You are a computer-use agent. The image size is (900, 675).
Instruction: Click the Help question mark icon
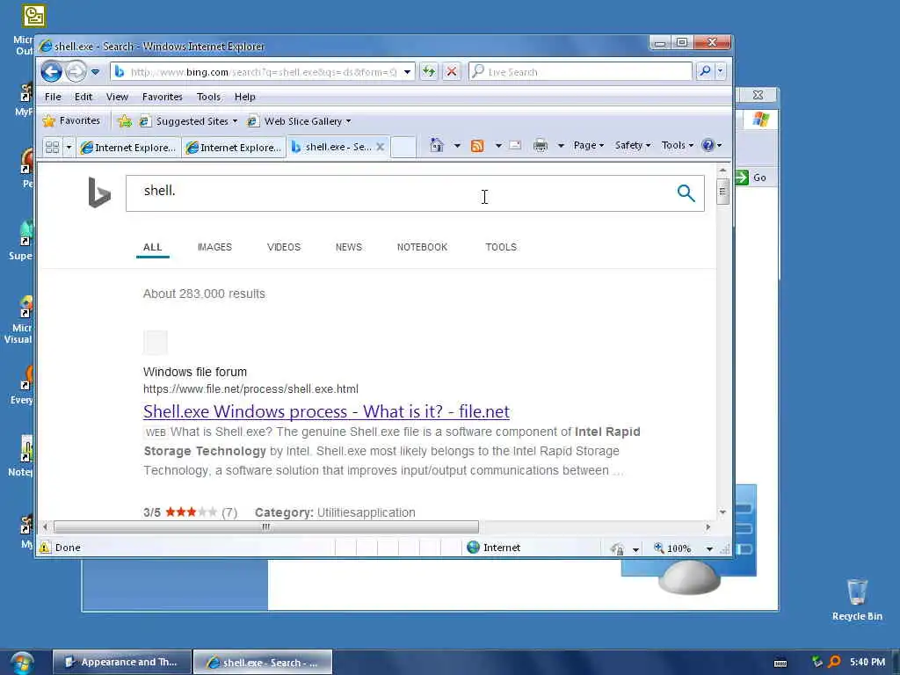tap(708, 145)
